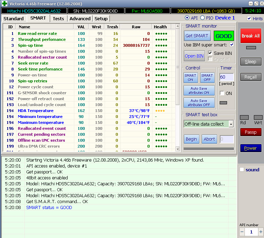
Task: Click the SMART table scrollbar thumb
Action: [x=178, y=67]
